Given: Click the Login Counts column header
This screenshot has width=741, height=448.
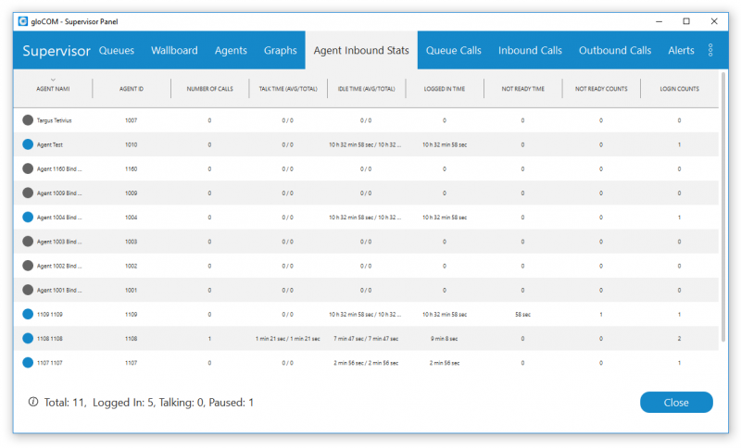Looking at the screenshot, I should point(679,89).
